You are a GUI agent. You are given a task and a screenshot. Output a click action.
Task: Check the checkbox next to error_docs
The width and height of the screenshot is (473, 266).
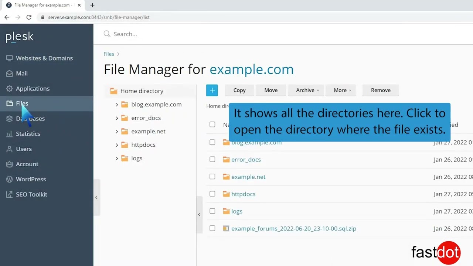(212, 159)
